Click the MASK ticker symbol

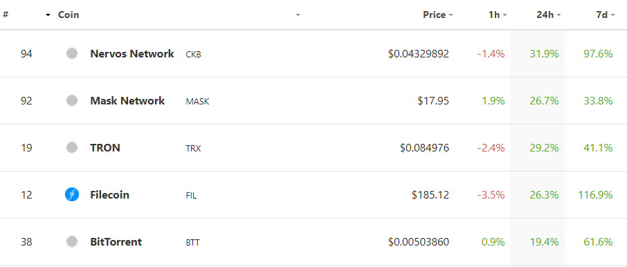click(x=197, y=101)
